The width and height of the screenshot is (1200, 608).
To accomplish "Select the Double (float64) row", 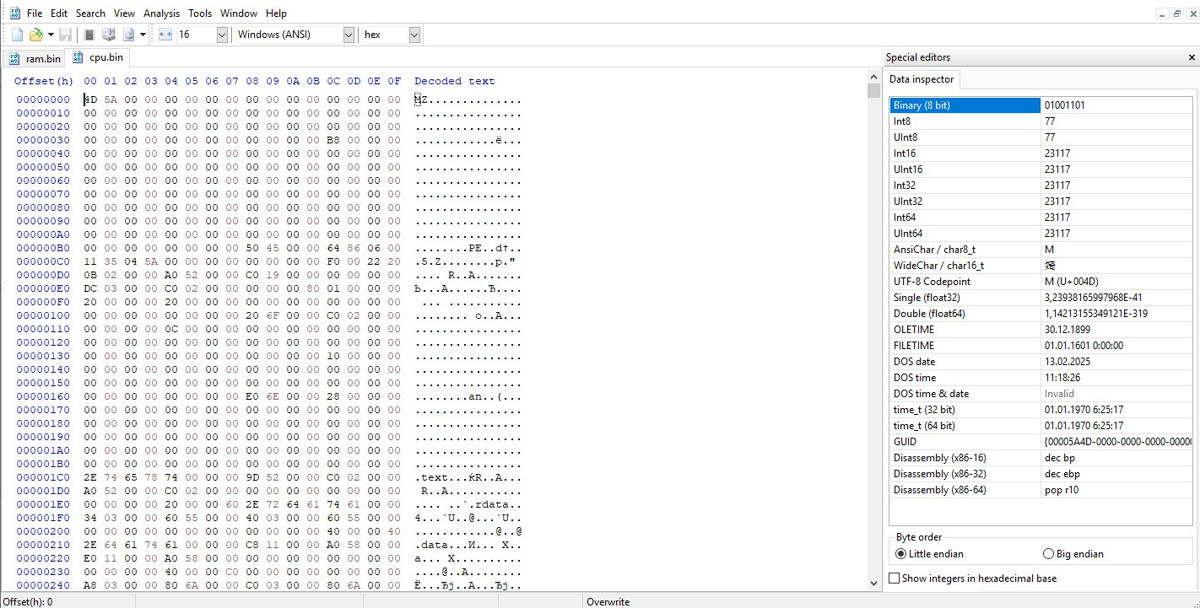I will coord(1041,314).
